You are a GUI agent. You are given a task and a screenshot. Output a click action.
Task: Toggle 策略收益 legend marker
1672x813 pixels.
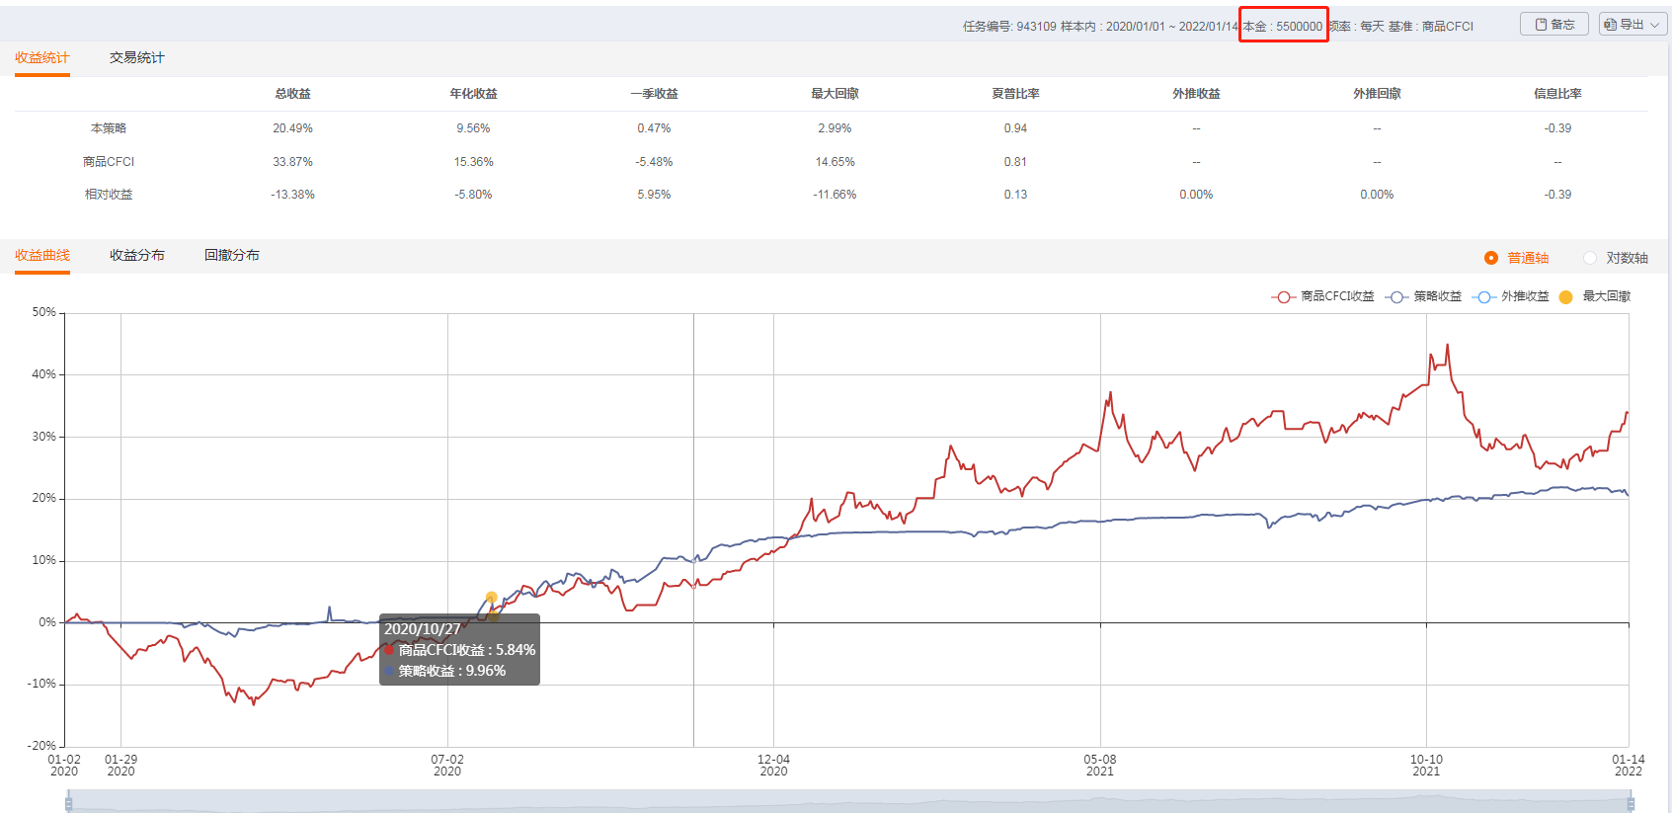point(1395,296)
